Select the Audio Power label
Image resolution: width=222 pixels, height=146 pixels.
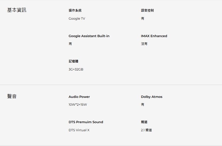(79, 97)
